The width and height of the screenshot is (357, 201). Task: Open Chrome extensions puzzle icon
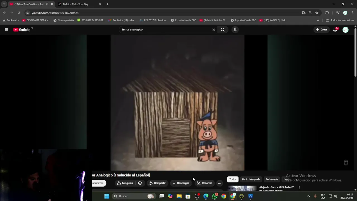pyautogui.click(x=327, y=13)
